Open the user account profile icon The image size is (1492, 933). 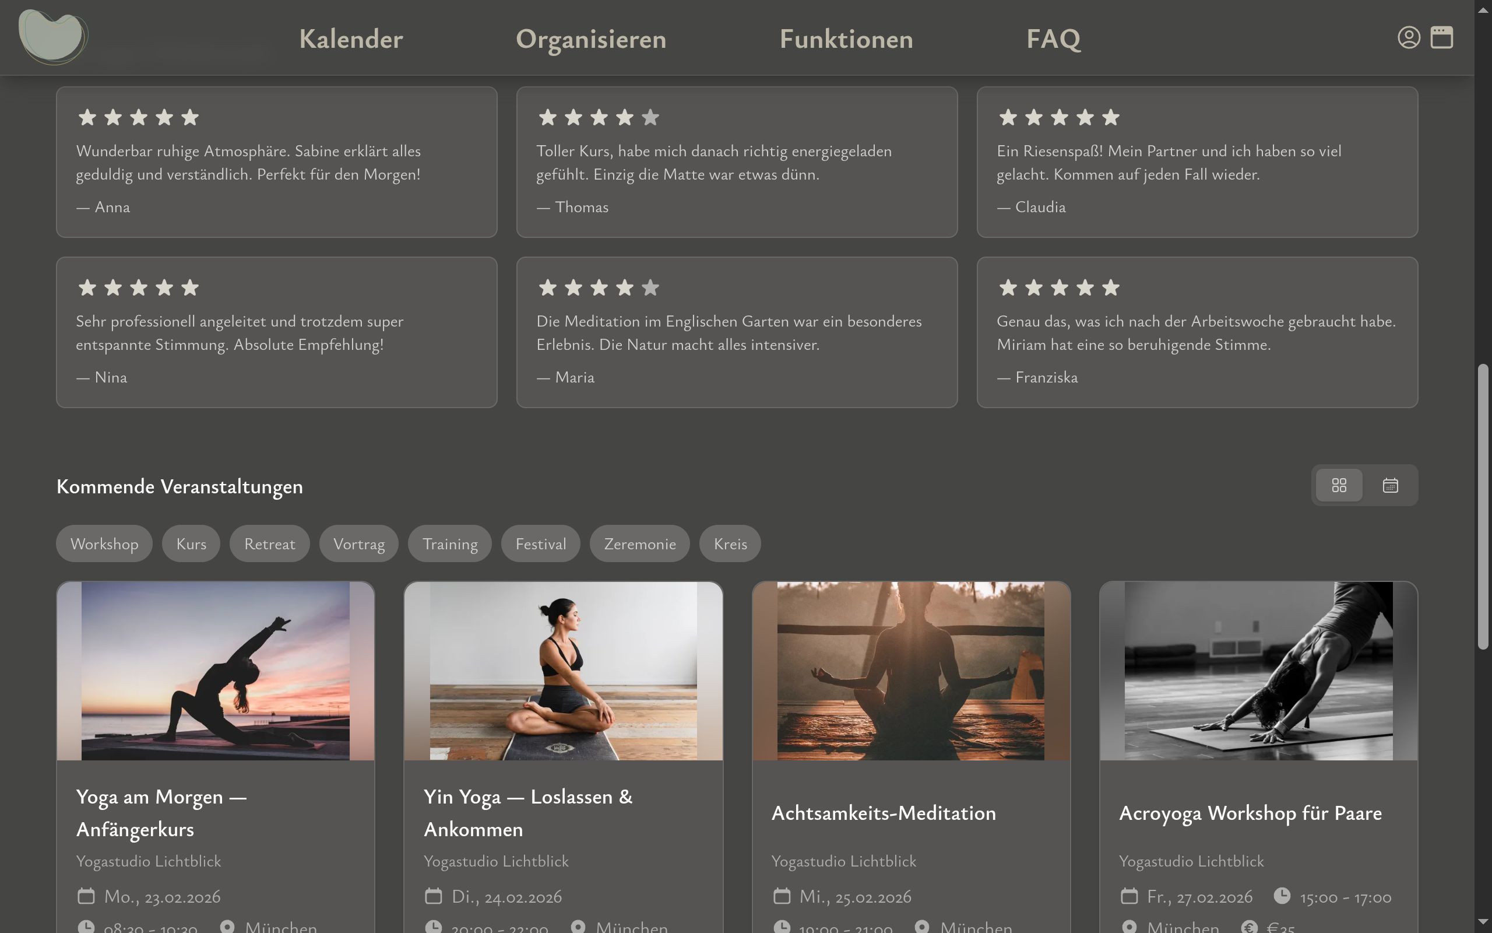[1408, 38]
